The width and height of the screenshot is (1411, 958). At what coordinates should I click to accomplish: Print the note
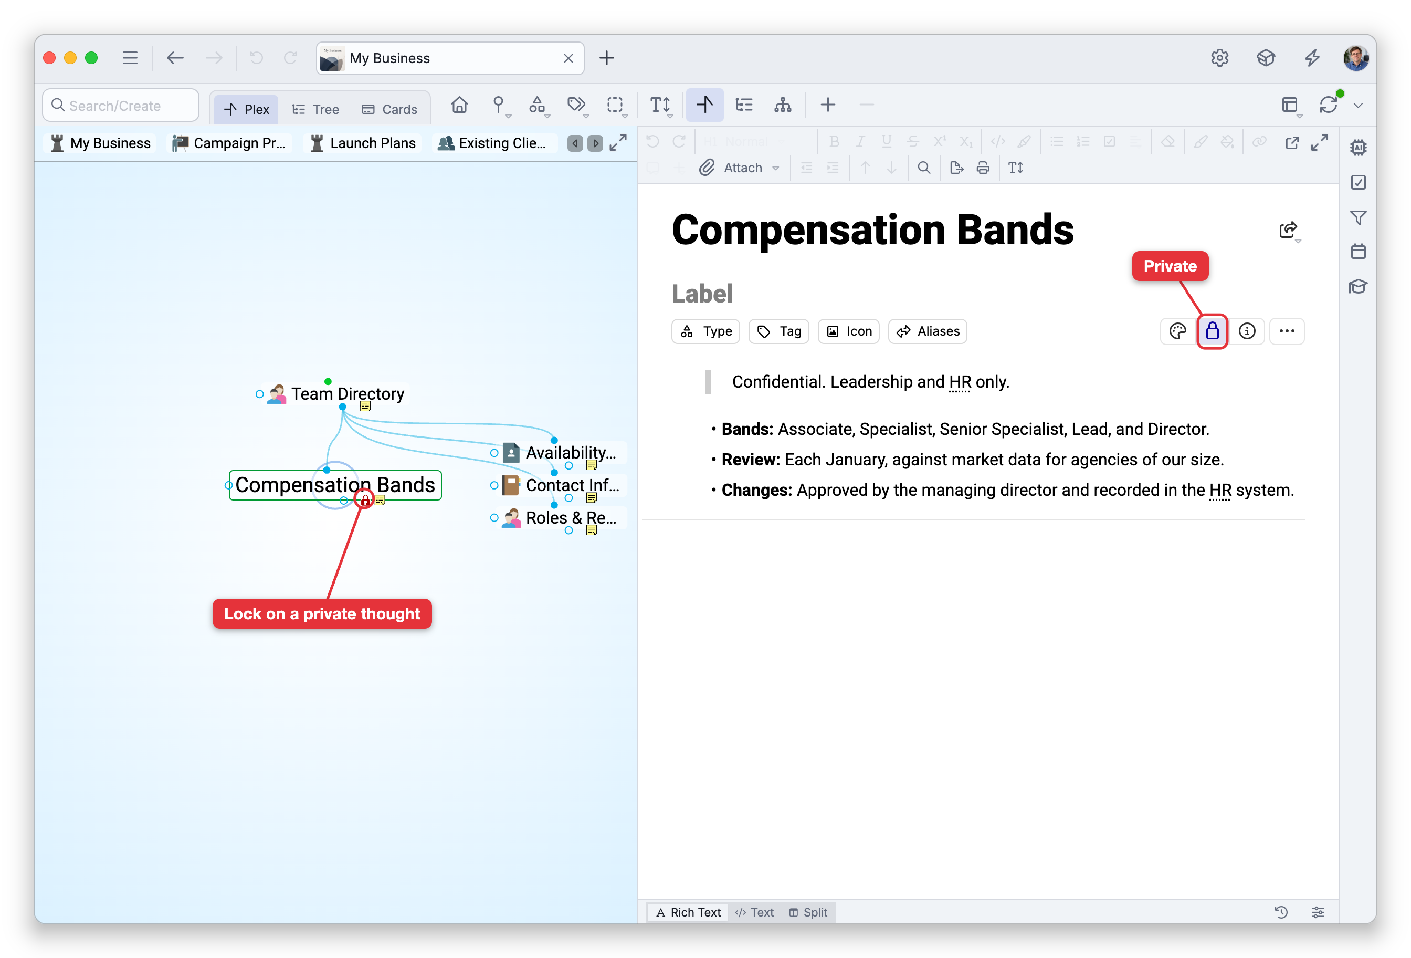[983, 168]
